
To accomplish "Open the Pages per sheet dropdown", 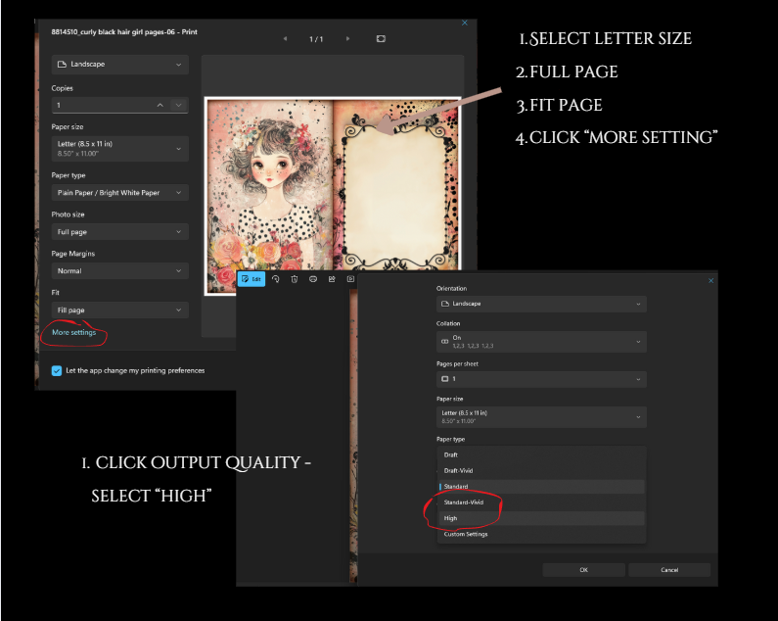I will point(541,379).
